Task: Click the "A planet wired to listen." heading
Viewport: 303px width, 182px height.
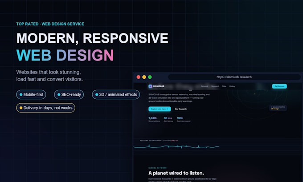Action: [x=176, y=173]
